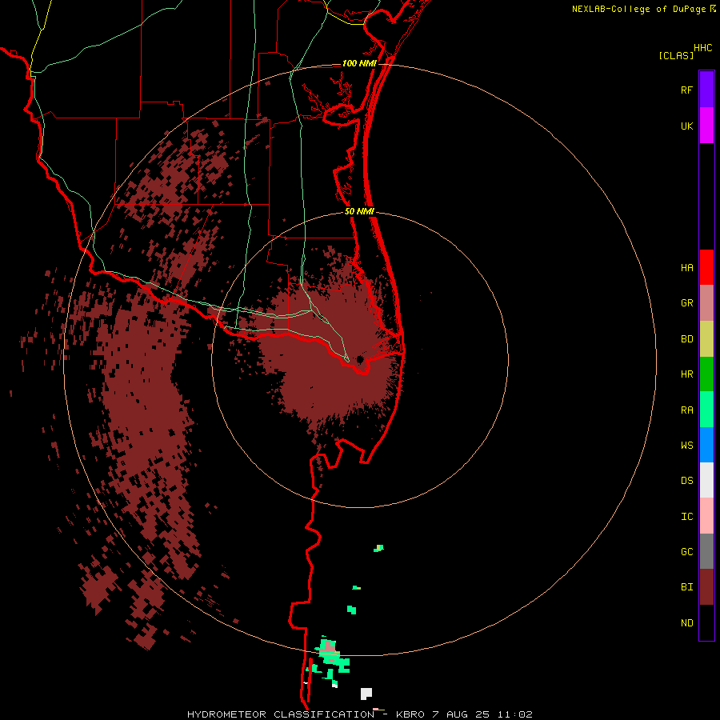
Task: Click the '7 AUG 25 11:02' timestamp
Action: point(483,714)
